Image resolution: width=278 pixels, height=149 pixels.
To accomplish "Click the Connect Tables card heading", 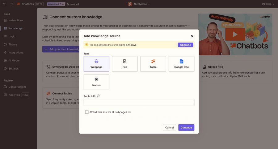I will coord(62,94).
